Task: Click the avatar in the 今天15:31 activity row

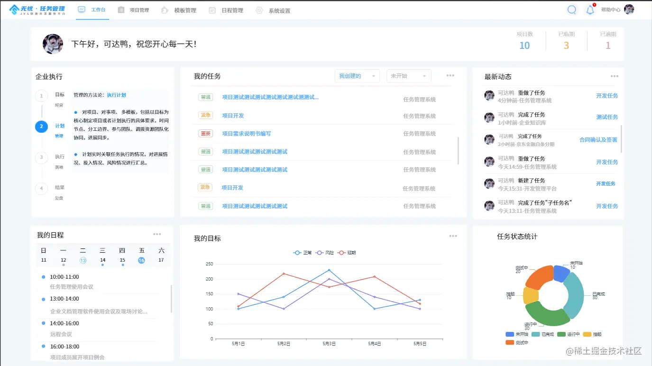Action: click(x=489, y=183)
